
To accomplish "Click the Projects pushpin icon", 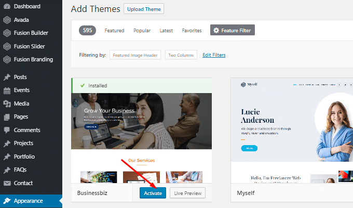I will coord(7,143).
